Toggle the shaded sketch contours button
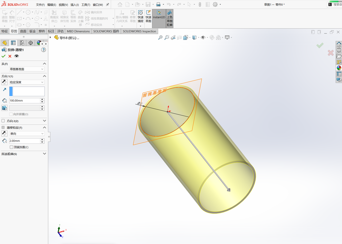 170,18
